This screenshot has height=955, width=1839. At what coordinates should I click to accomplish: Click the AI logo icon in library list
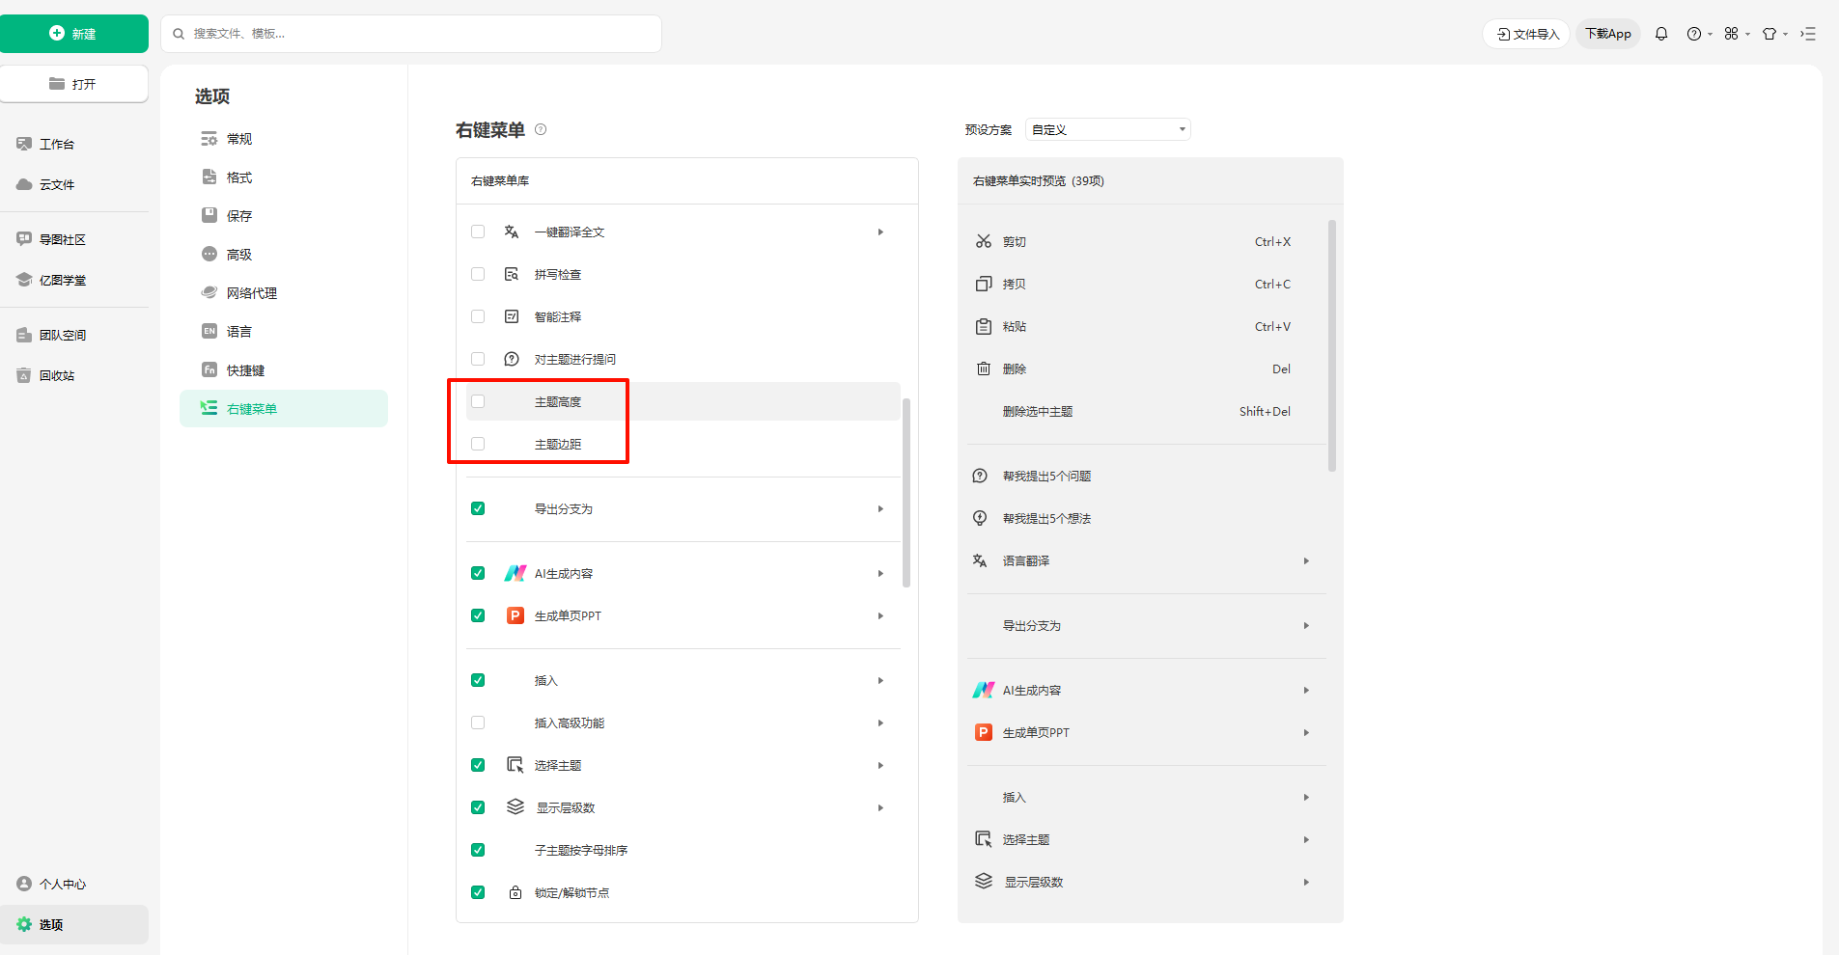[x=515, y=573]
